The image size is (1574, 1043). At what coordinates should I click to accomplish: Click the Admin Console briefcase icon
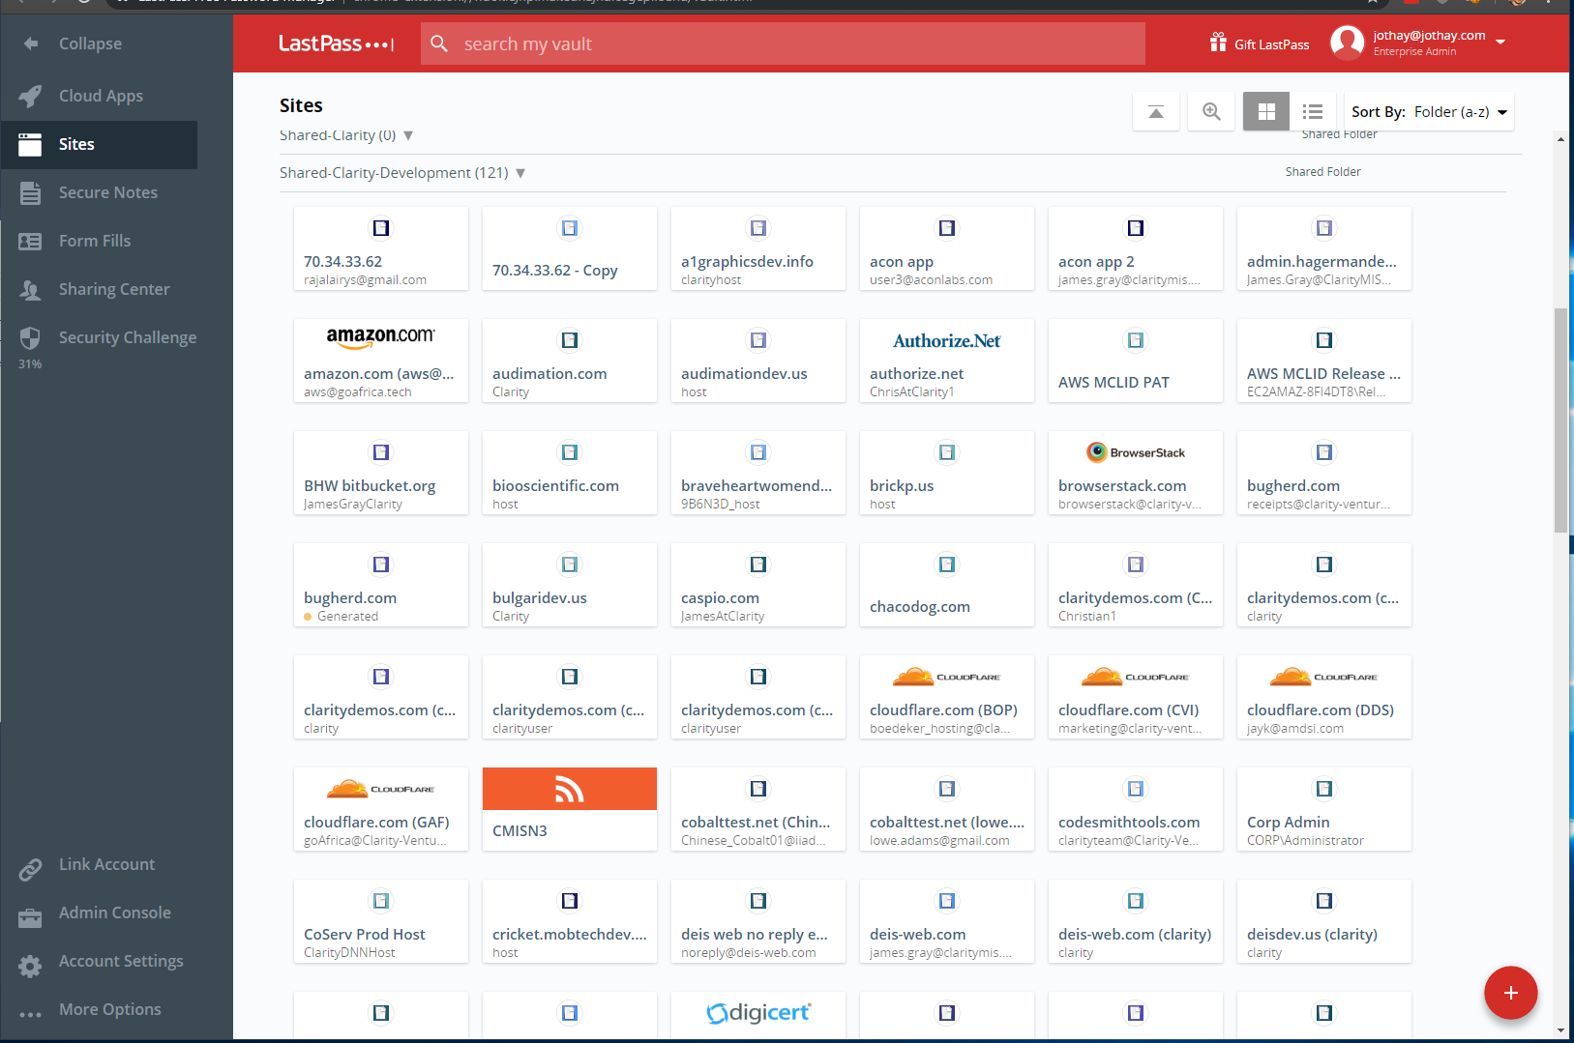tap(30, 917)
